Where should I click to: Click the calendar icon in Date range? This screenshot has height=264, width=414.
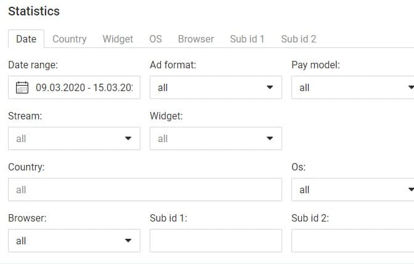22,87
